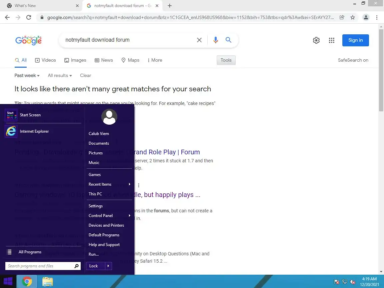Click the Tools button

[226, 60]
